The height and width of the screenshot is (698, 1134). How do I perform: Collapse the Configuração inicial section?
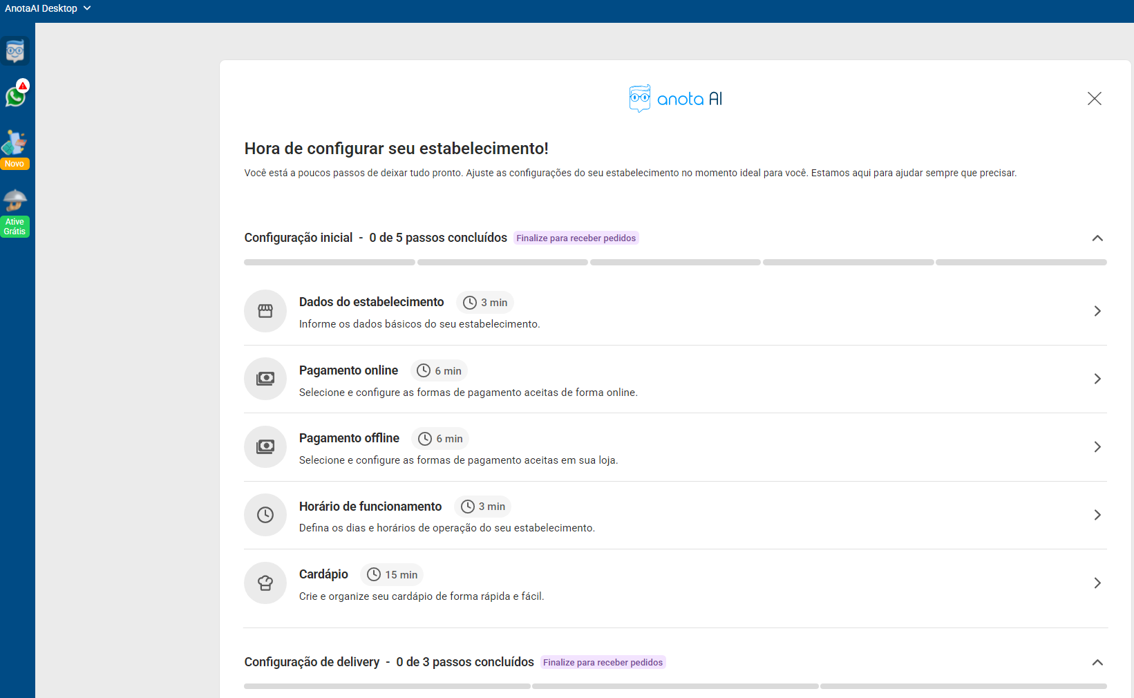pos(1097,238)
